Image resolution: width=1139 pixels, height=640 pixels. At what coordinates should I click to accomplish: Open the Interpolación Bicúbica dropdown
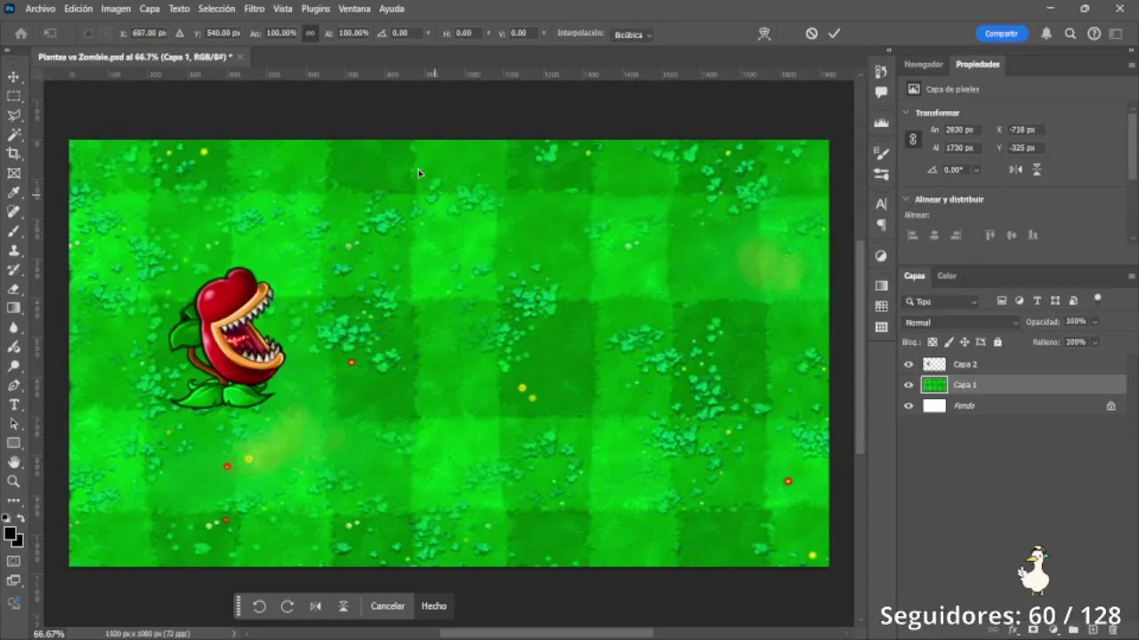pyautogui.click(x=632, y=35)
